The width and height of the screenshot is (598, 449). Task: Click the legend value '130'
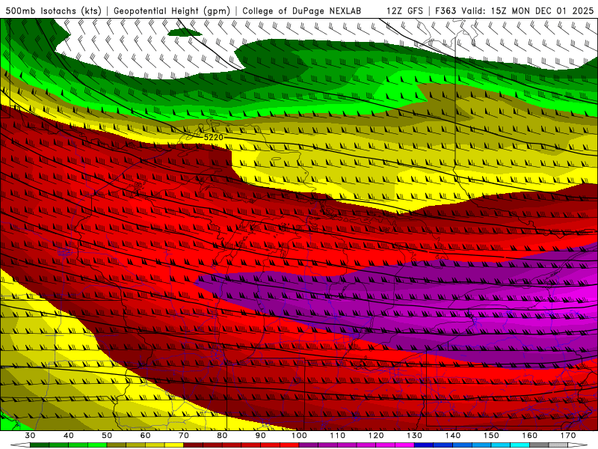415,436
